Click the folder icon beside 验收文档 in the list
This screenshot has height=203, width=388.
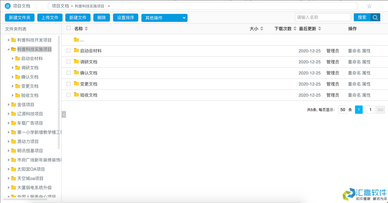tap(77, 95)
